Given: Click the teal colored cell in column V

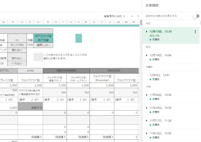Looking at the screenshot, I should click(x=79, y=38).
